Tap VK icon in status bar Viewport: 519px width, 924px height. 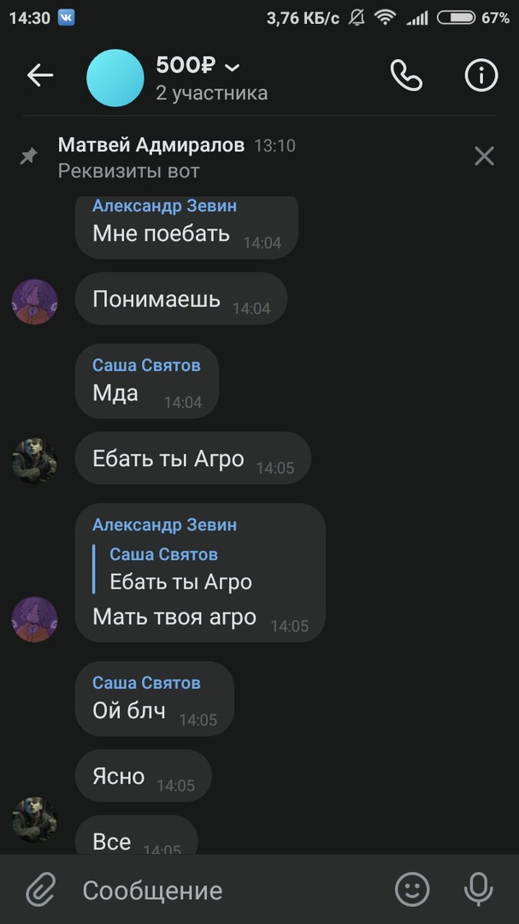[x=66, y=18]
